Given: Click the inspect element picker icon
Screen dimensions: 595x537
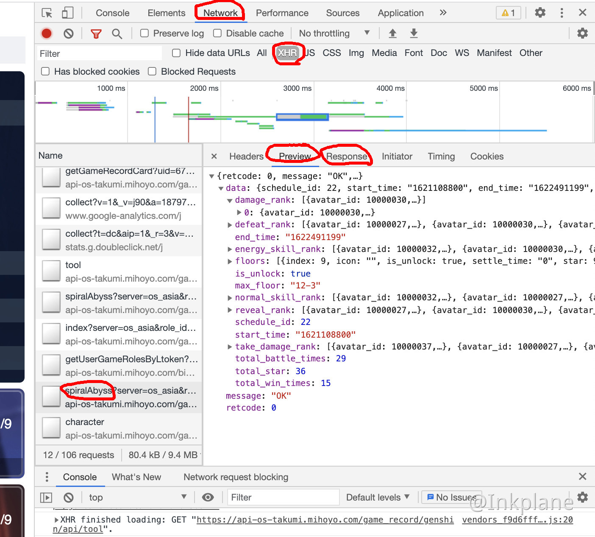Looking at the screenshot, I should point(47,13).
